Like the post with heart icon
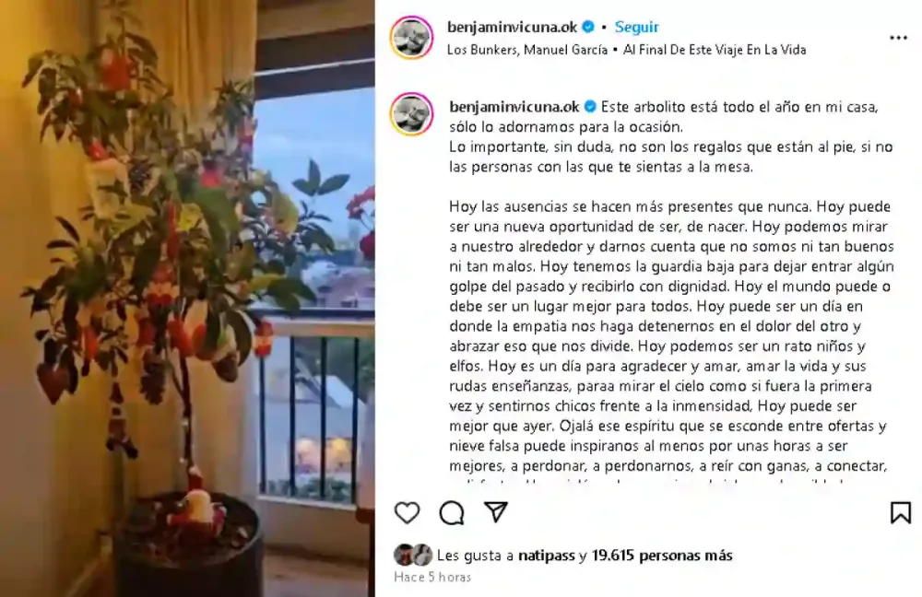The width and height of the screenshot is (922, 597). coord(407,512)
